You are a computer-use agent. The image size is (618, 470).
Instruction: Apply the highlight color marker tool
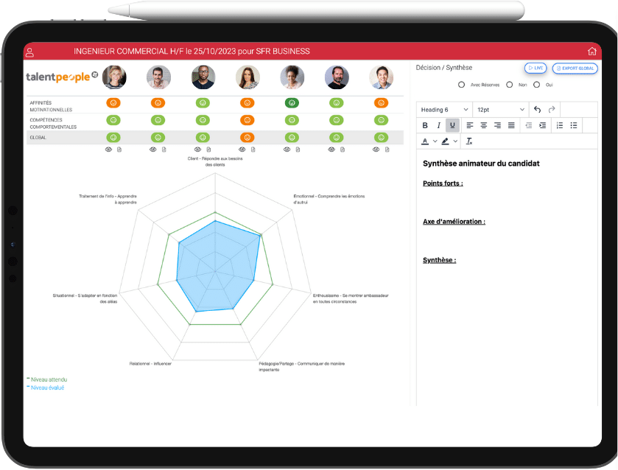pyautogui.click(x=445, y=141)
